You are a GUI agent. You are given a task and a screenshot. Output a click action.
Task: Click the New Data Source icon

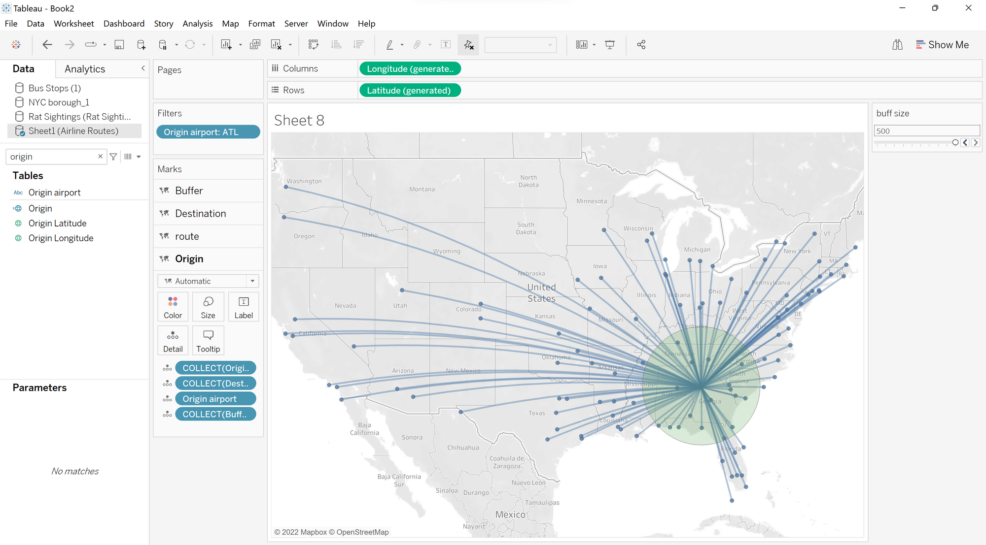coord(141,45)
